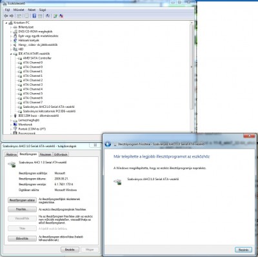Image resolution: width=258 pixels, height=257 pixels.
Task: Open the Művelet menu
Action: (x=19, y=10)
